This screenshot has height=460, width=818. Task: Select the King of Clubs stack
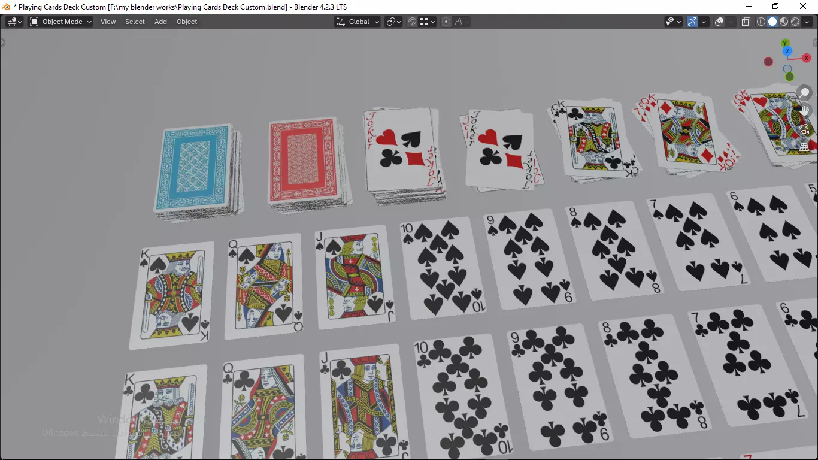(593, 141)
